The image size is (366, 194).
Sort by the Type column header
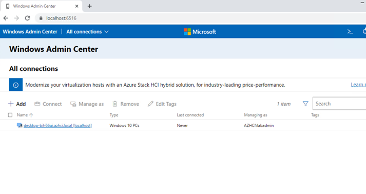(114, 115)
